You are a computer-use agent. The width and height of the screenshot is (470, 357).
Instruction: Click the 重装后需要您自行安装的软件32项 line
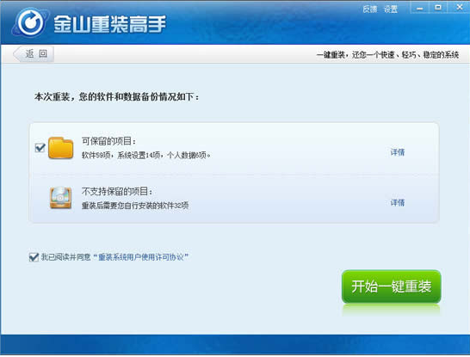pos(135,206)
